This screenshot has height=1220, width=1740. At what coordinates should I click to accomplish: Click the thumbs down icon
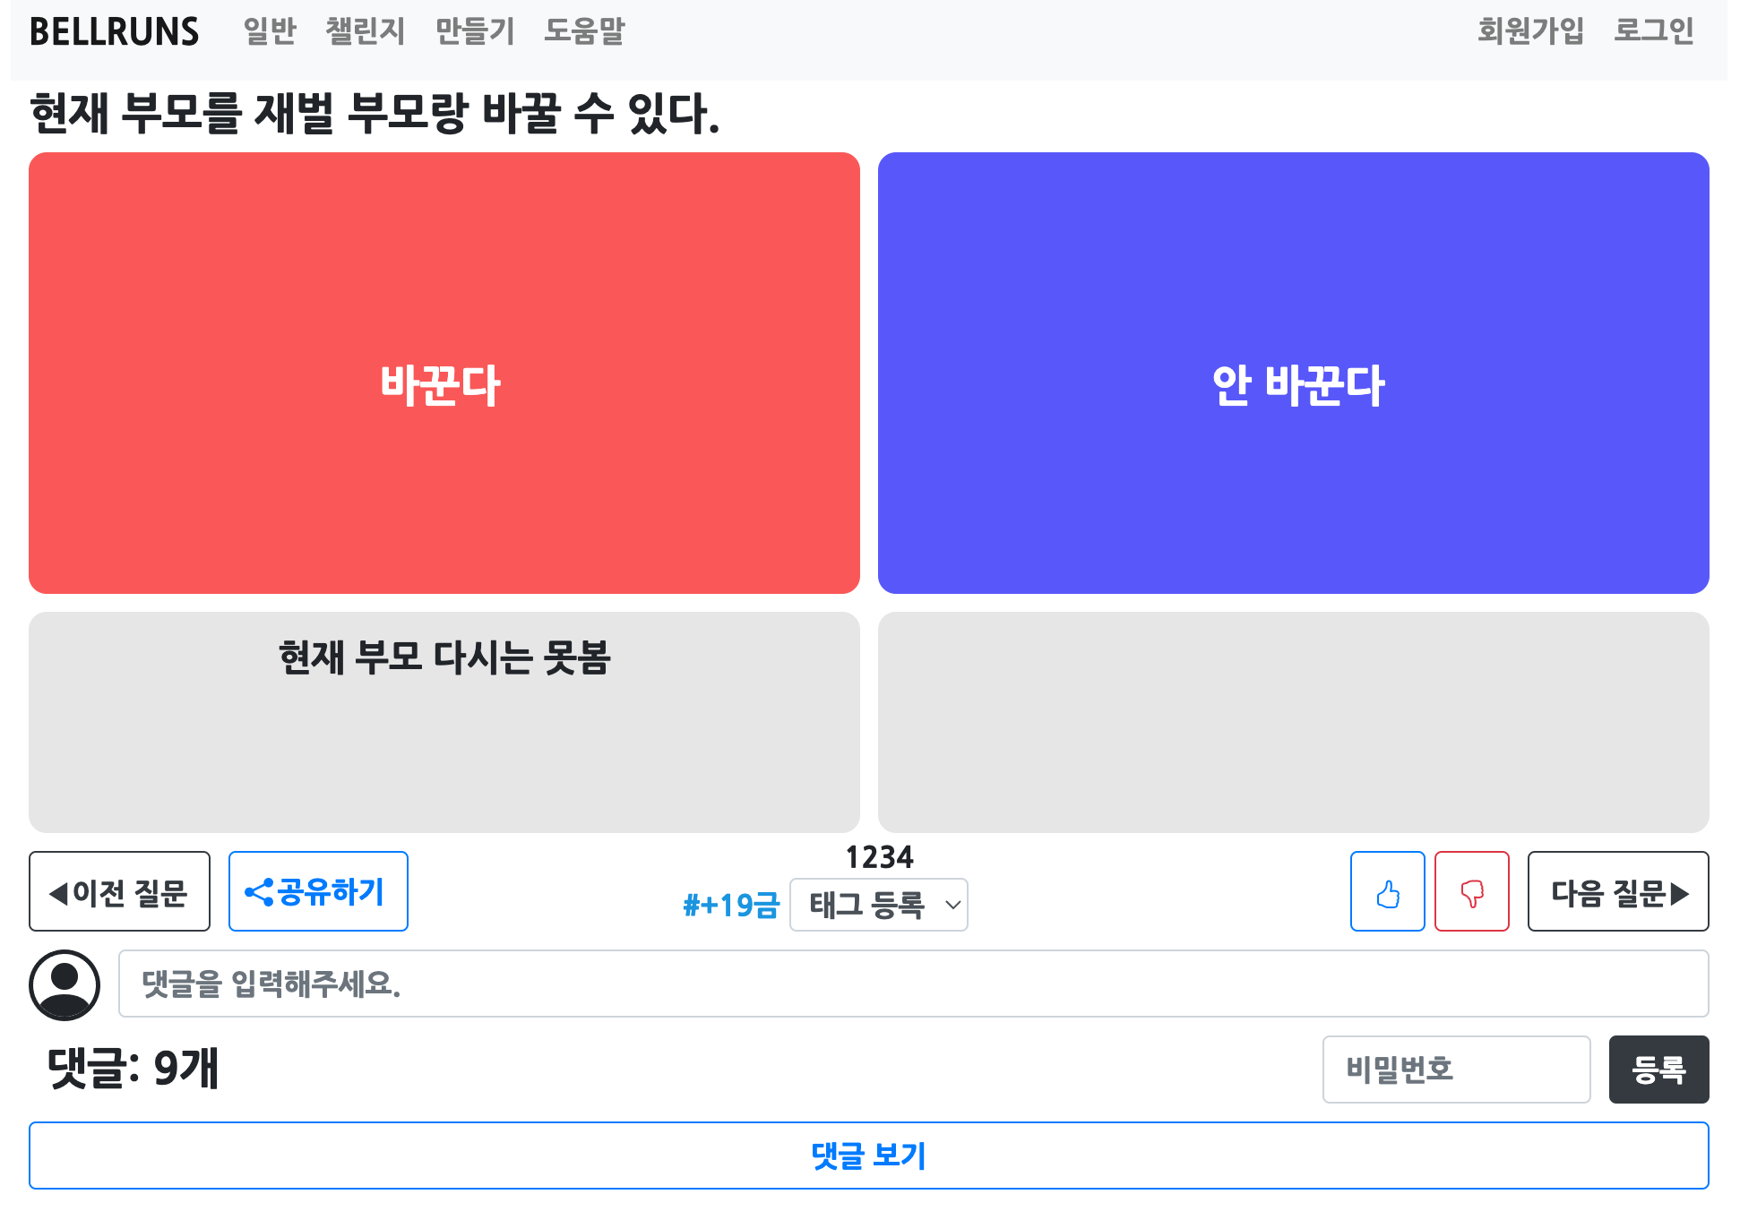1472,891
